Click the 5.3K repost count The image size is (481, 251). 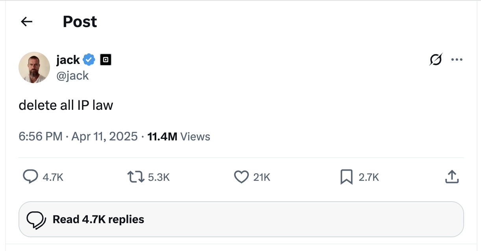159,178
